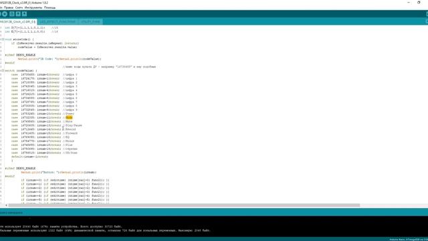Open the Скетч menu
This screenshot has width=428, height=241.
click(19, 7)
